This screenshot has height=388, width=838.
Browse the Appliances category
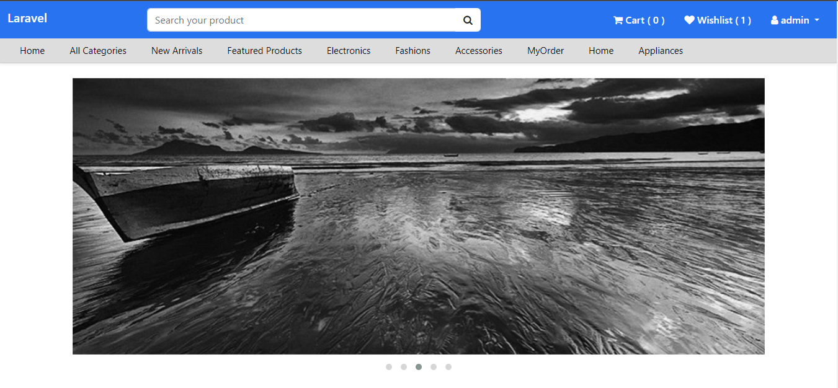click(660, 50)
